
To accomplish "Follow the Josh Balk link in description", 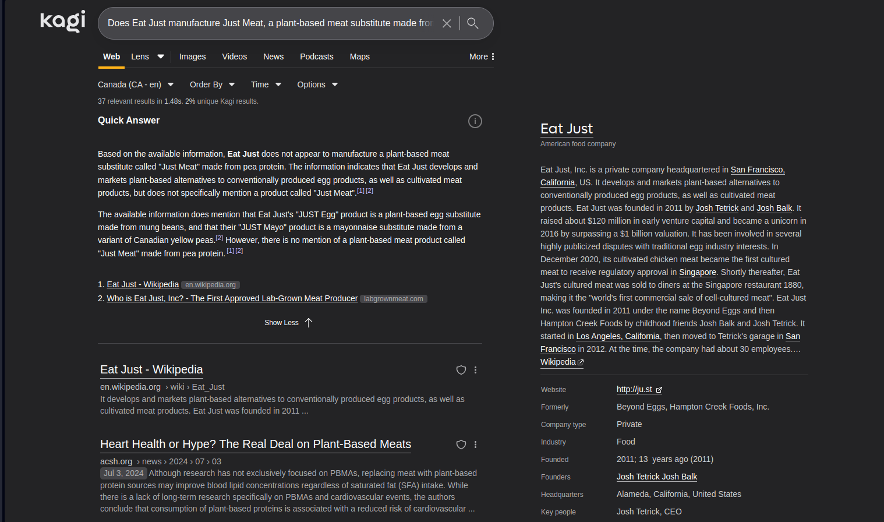I will click(775, 208).
